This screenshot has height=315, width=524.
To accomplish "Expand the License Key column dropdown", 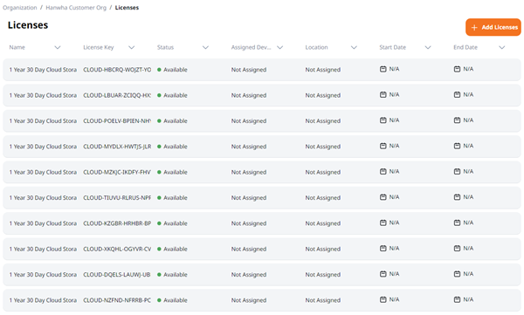I will tap(132, 47).
